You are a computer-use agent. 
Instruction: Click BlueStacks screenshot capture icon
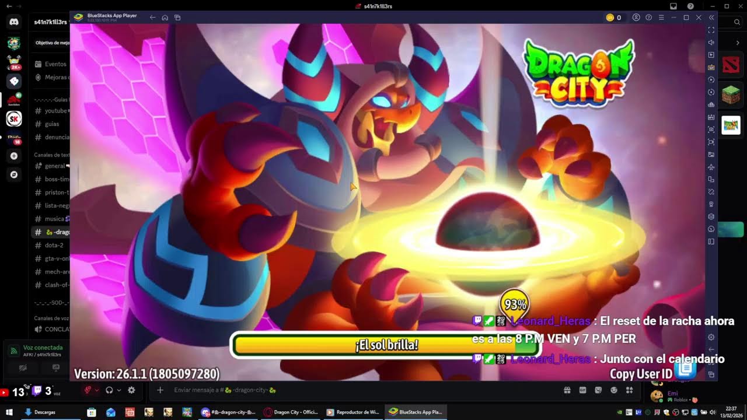coord(711,129)
